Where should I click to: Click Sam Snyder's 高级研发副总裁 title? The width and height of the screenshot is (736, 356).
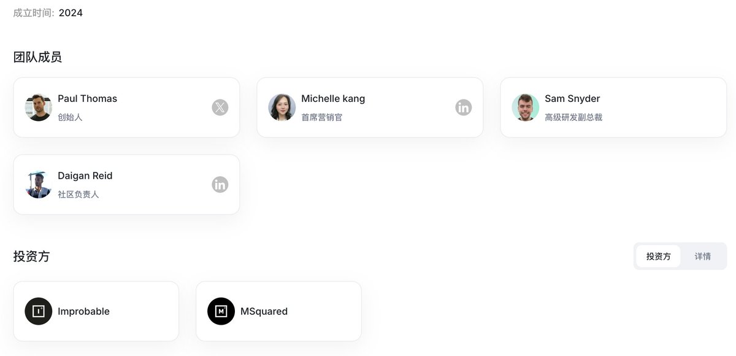click(573, 117)
